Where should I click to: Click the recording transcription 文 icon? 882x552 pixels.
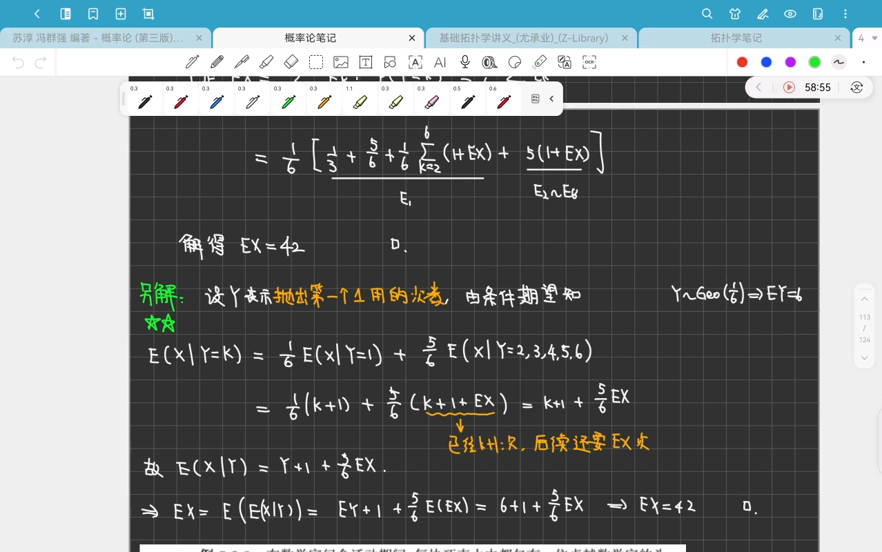(856, 87)
